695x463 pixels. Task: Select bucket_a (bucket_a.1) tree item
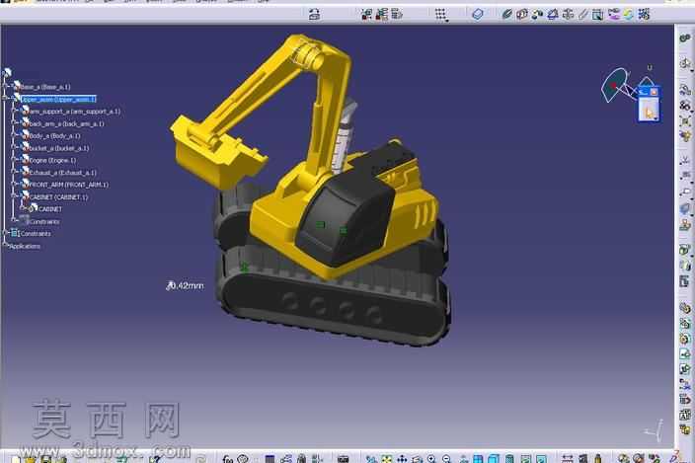coord(59,148)
